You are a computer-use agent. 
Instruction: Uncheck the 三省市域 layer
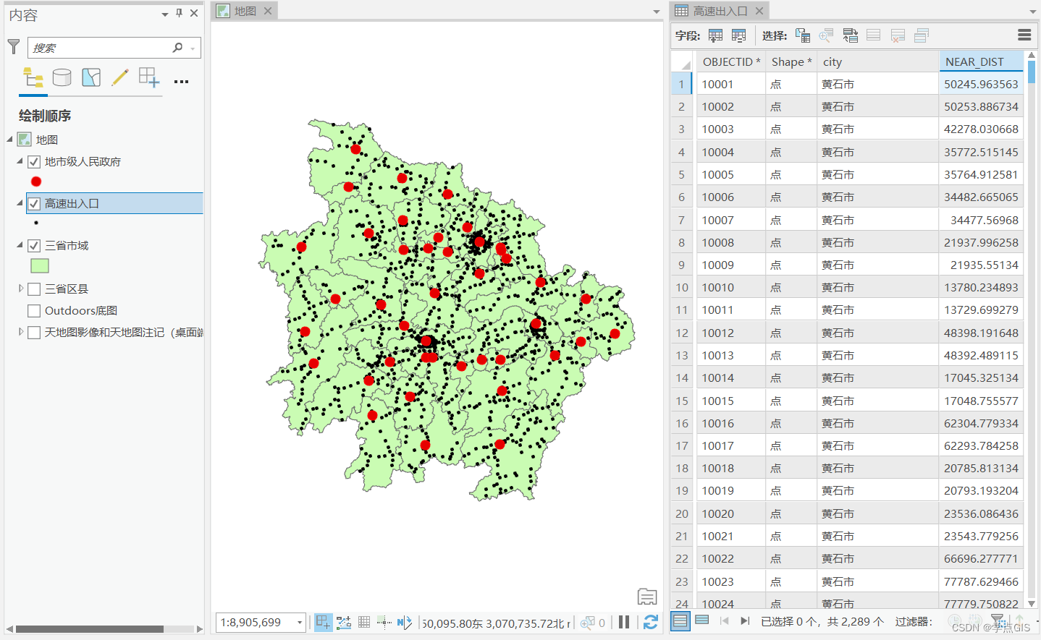pyautogui.click(x=34, y=246)
